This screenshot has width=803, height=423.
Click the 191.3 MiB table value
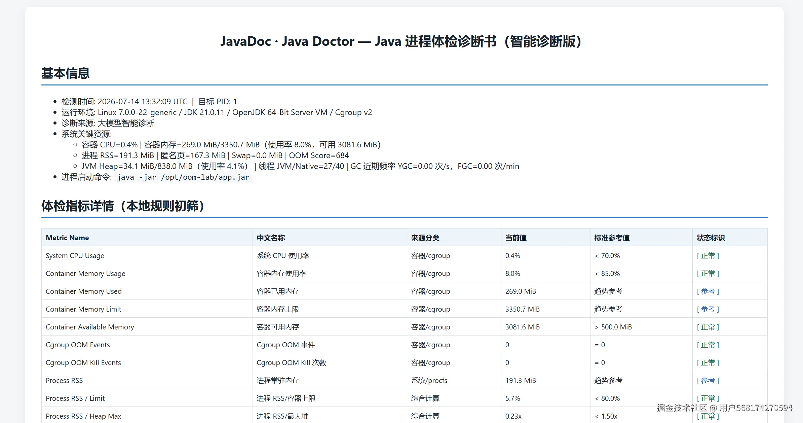point(521,380)
